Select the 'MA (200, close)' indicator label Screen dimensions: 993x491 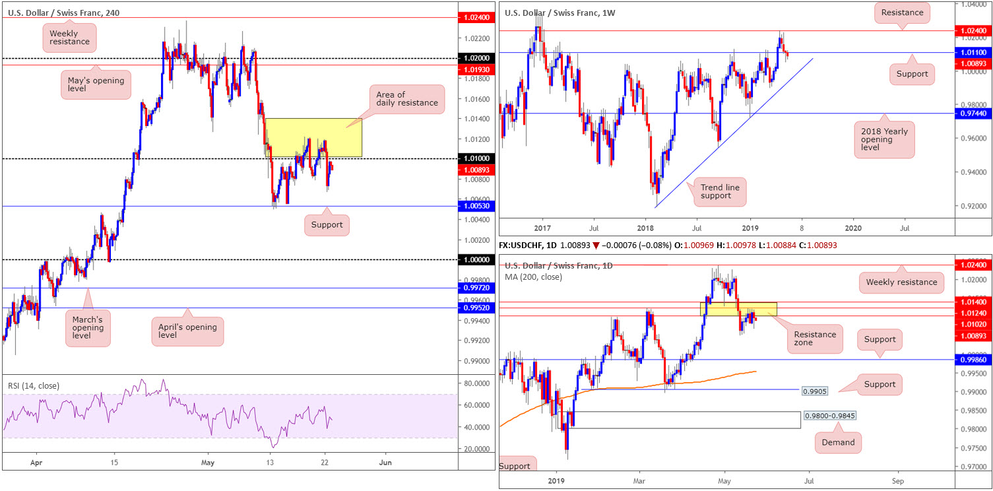coord(534,277)
